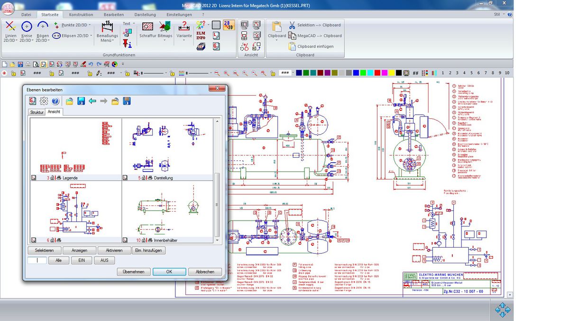Image resolution: width=569 pixels, height=321 pixels.
Task: Click the scissors icon for Selektion to Clipboard
Action: tap(292, 25)
